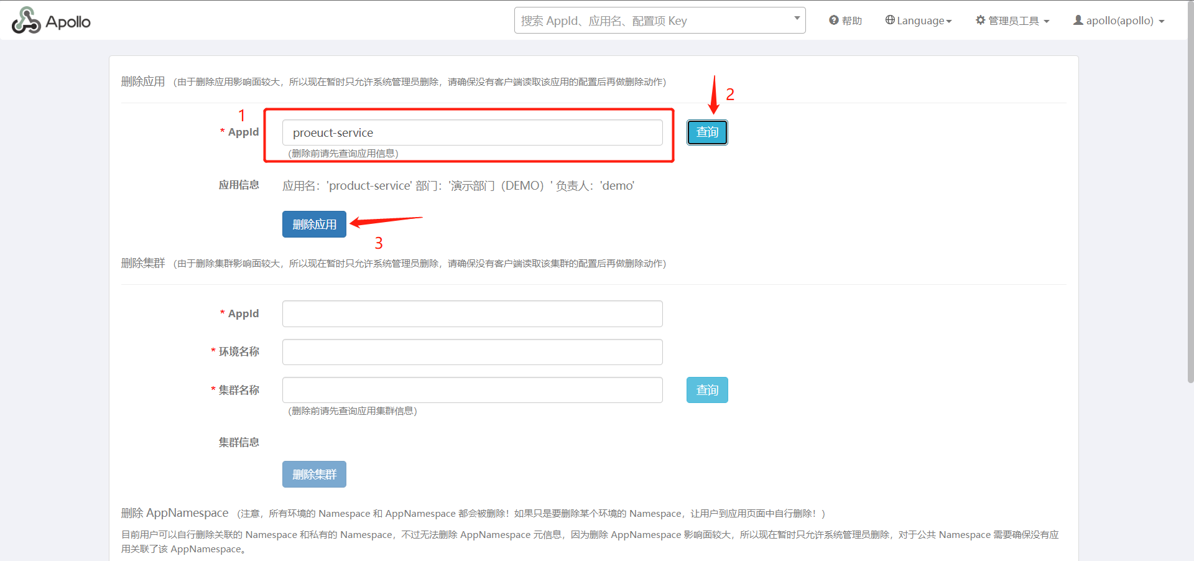This screenshot has height=561, width=1194.
Task: Click the help question mark icon
Action: pyautogui.click(x=834, y=21)
